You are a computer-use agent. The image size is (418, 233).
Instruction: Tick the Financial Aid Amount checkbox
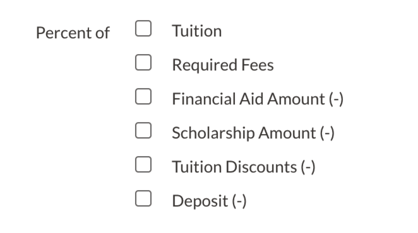pos(143,96)
